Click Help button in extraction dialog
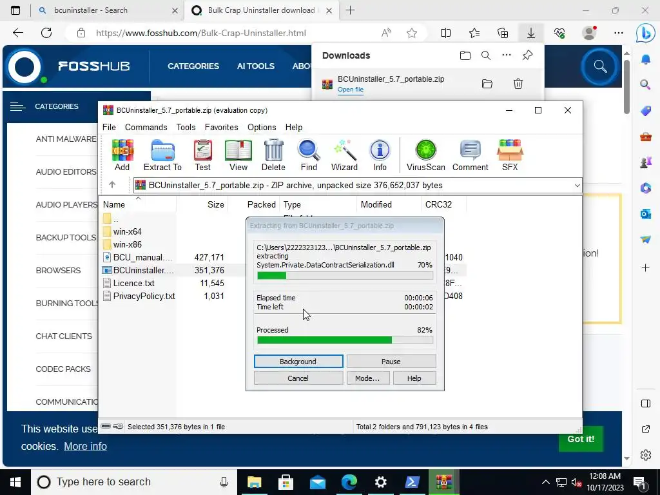The image size is (660, 495). coord(414,378)
